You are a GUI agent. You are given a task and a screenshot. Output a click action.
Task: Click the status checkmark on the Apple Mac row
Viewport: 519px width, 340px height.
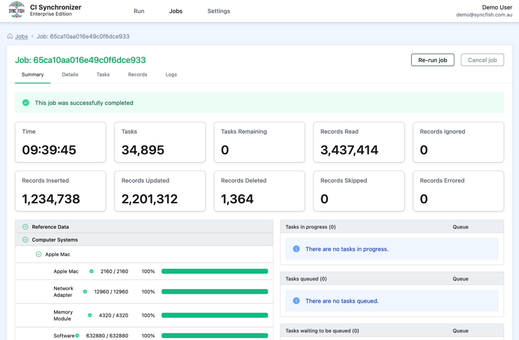tap(91, 271)
